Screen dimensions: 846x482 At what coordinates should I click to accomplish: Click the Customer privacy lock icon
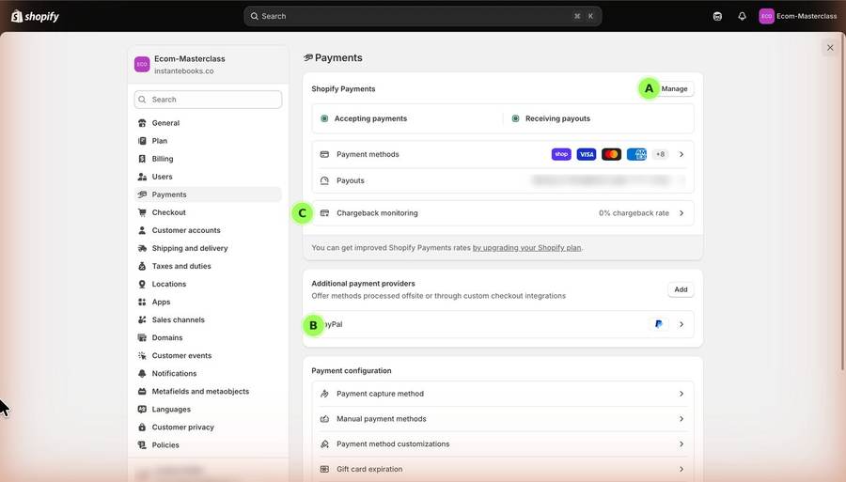pyautogui.click(x=142, y=427)
